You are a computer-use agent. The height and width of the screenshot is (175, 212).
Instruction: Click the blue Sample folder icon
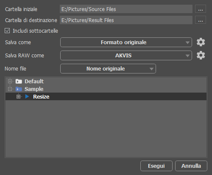pyautogui.click(x=19, y=89)
